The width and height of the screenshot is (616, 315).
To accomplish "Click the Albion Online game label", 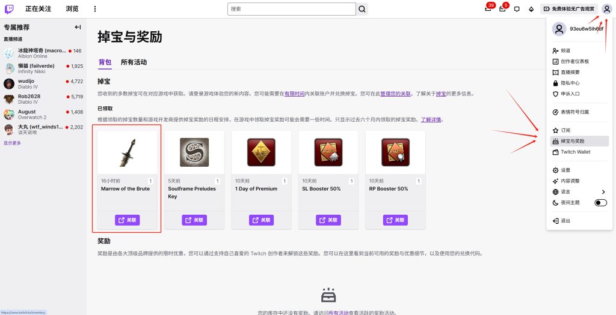I will (x=32, y=56).
